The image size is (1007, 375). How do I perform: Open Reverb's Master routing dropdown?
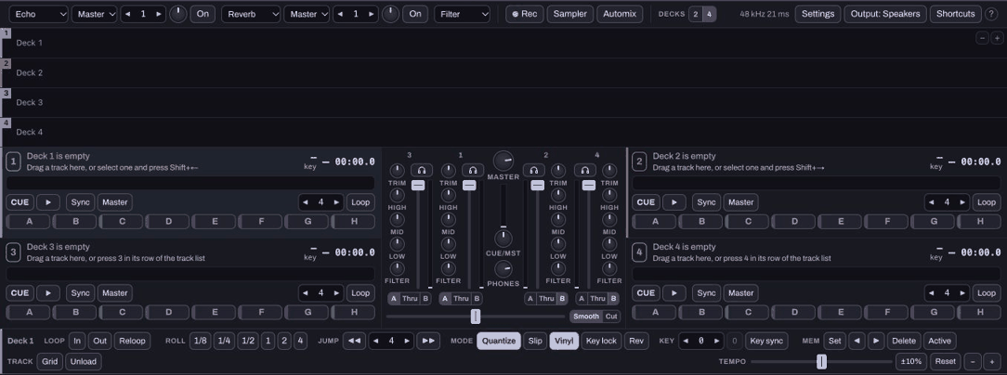click(307, 14)
